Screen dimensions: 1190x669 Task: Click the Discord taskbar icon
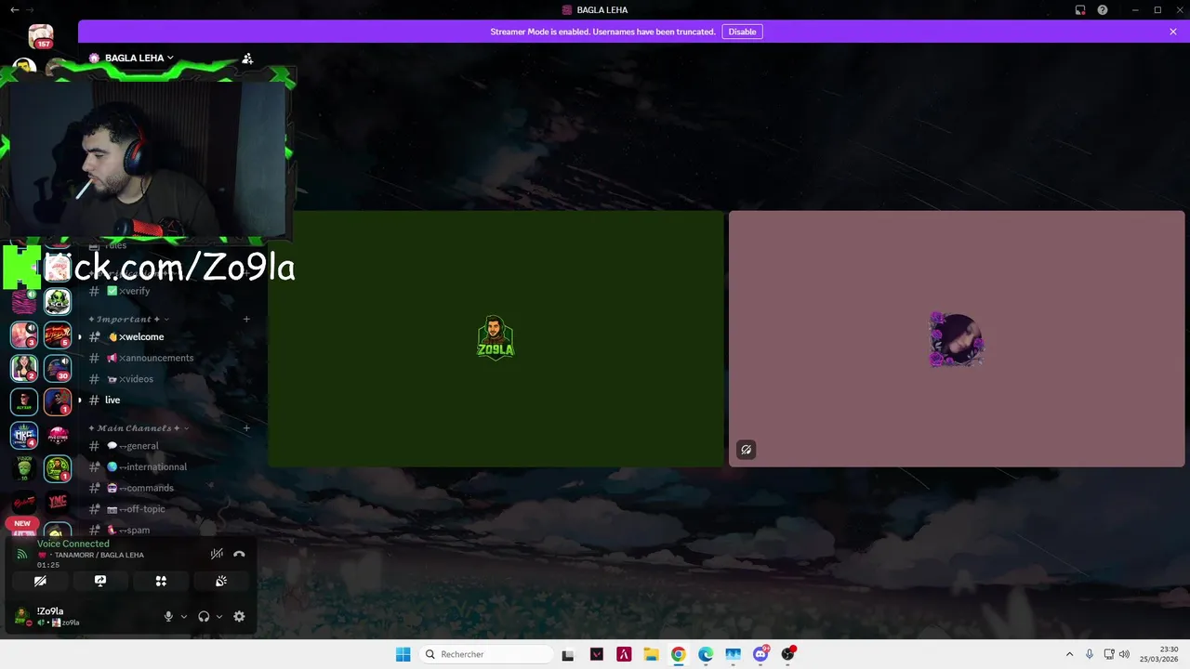point(760,654)
